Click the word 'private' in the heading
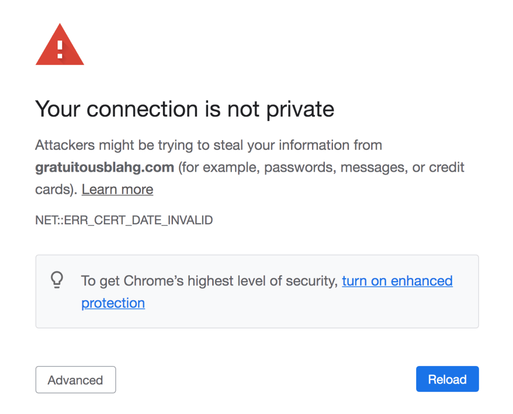Viewport: 513px width, 414px height. (x=300, y=109)
